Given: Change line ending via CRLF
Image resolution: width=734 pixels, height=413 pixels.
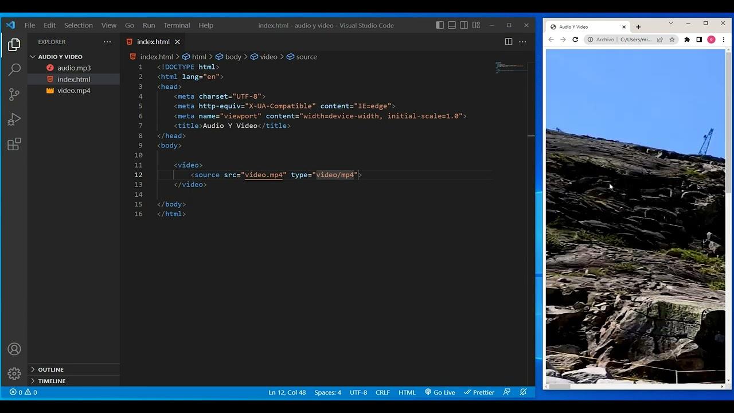Looking at the screenshot, I should pyautogui.click(x=382, y=392).
